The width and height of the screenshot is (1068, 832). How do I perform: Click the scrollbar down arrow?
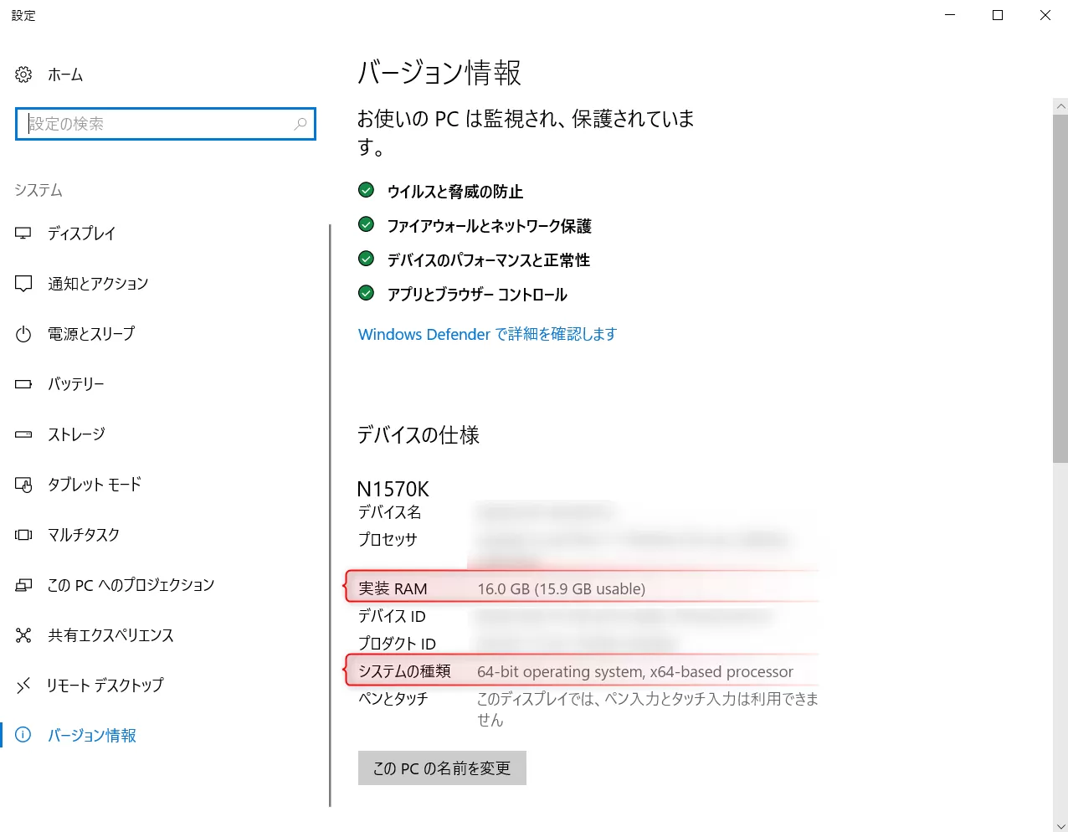tap(1061, 824)
